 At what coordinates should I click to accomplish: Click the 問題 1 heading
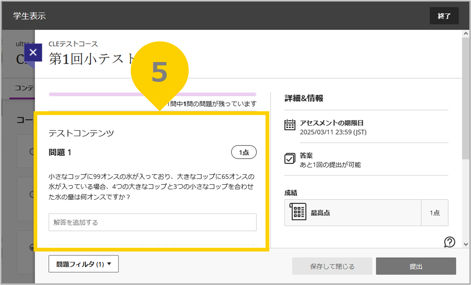coord(60,152)
